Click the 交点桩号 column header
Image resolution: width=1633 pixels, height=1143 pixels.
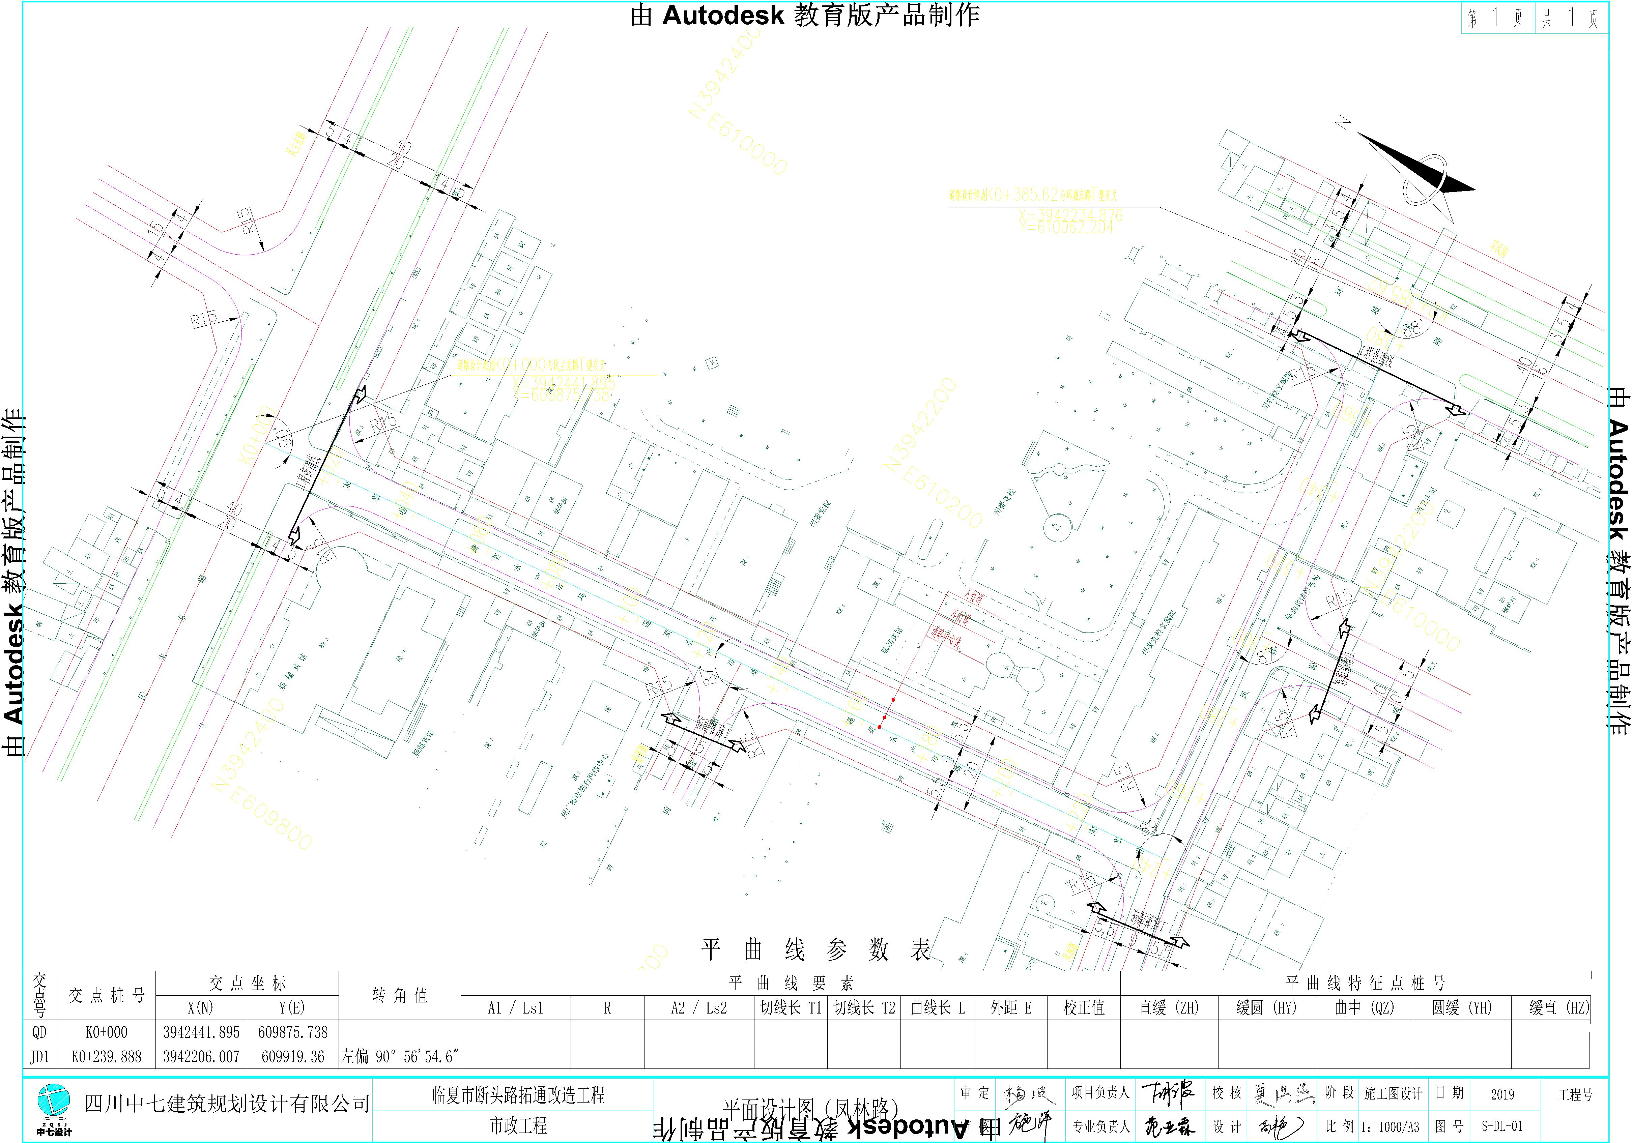pyautogui.click(x=107, y=995)
